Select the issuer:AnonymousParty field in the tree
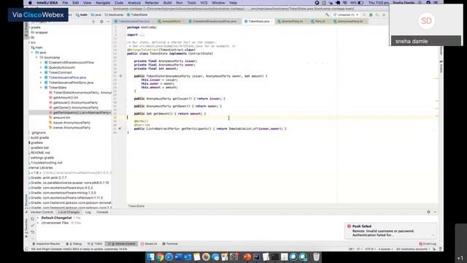The height and width of the screenshot is (263, 467). (72, 123)
